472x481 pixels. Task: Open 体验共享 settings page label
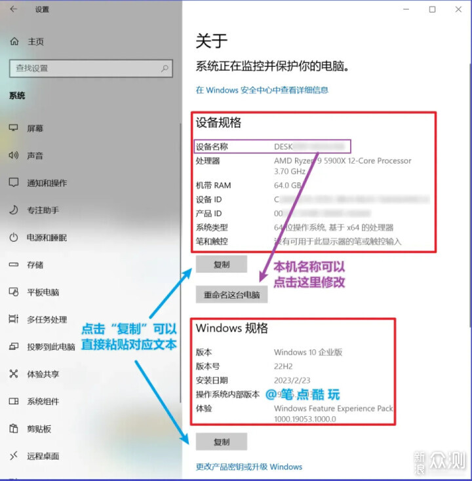[43, 374]
